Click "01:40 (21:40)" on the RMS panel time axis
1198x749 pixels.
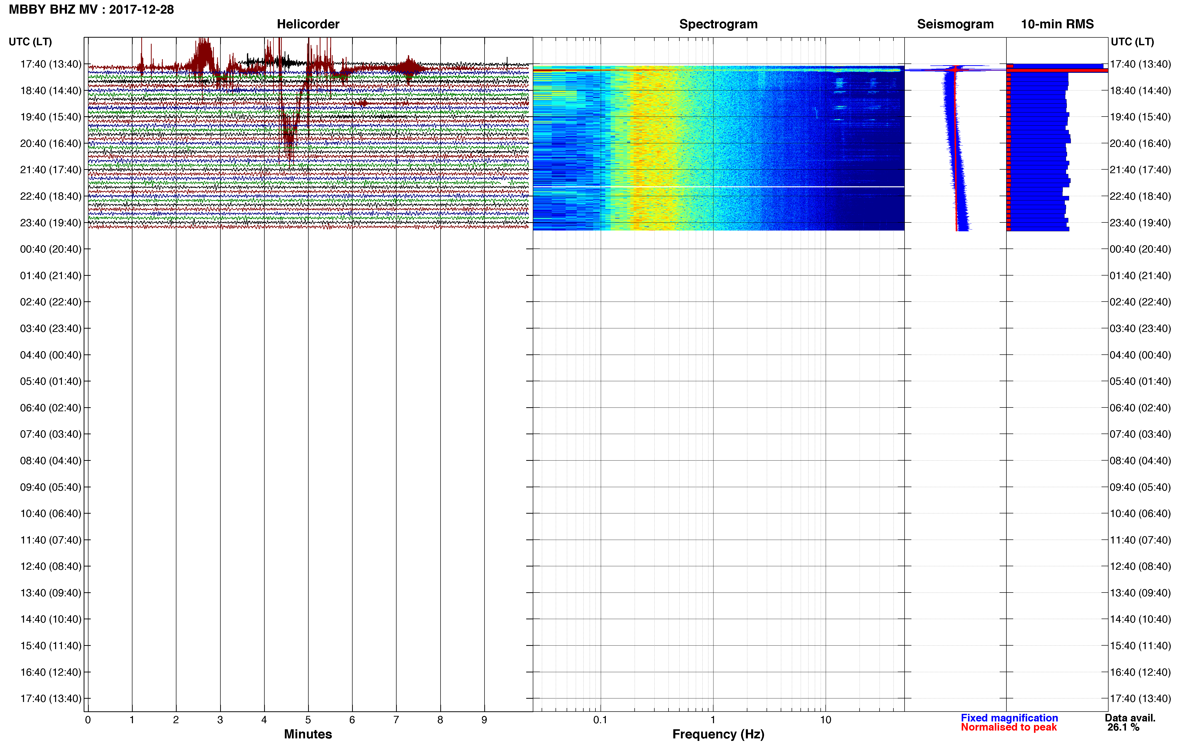click(1140, 276)
